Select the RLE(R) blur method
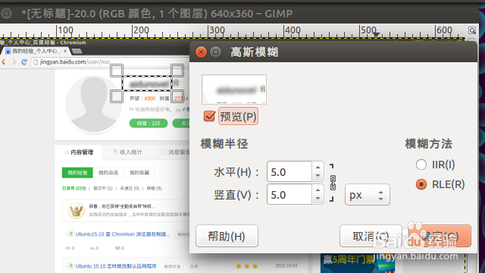 point(421,184)
